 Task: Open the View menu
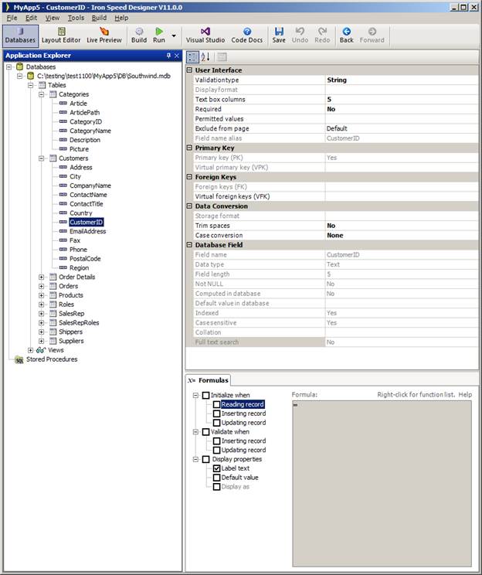click(x=52, y=18)
